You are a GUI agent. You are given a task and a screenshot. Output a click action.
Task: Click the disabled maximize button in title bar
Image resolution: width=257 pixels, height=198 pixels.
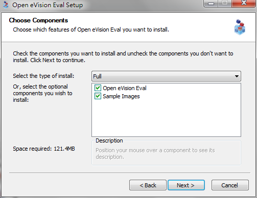click(x=225, y=4)
